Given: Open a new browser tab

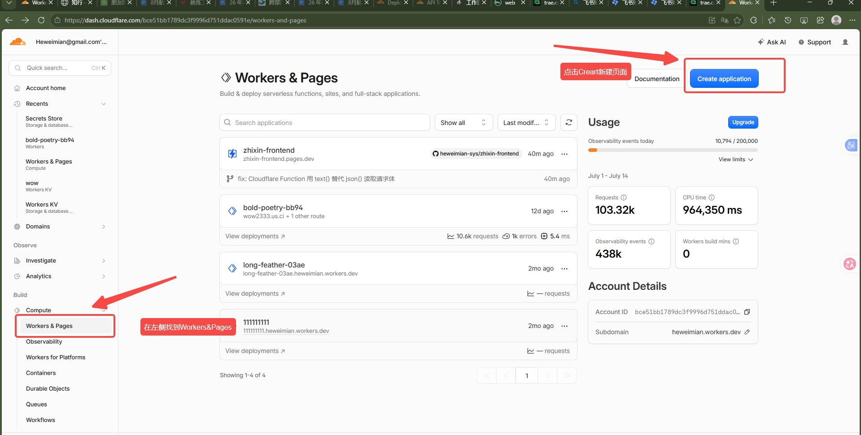Looking at the screenshot, I should (x=774, y=3).
